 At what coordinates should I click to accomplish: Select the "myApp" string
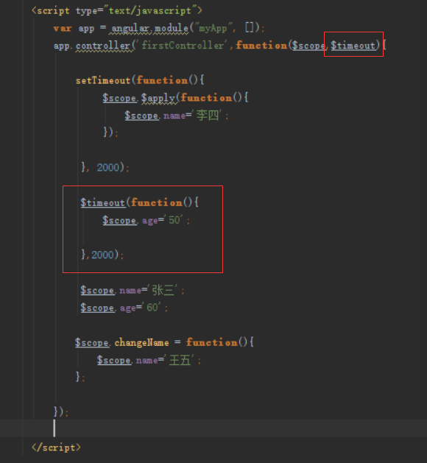coord(213,29)
